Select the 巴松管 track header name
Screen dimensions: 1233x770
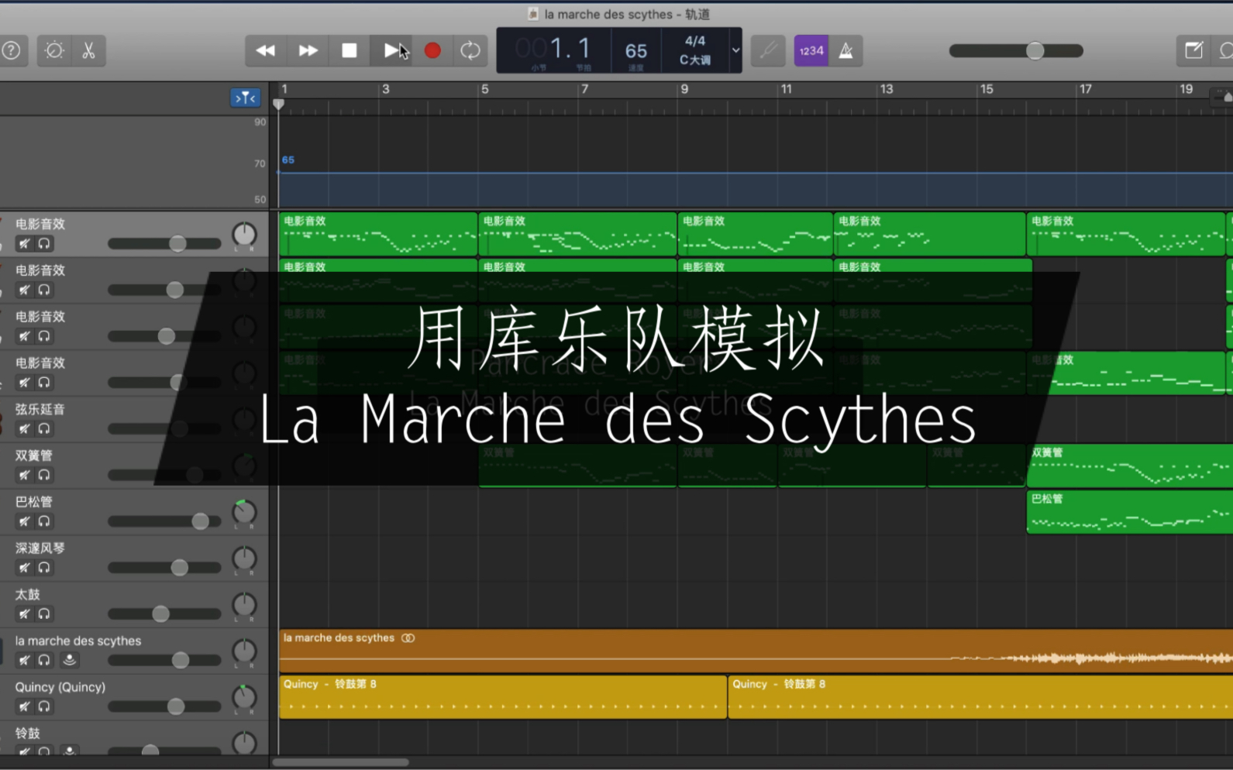(33, 502)
